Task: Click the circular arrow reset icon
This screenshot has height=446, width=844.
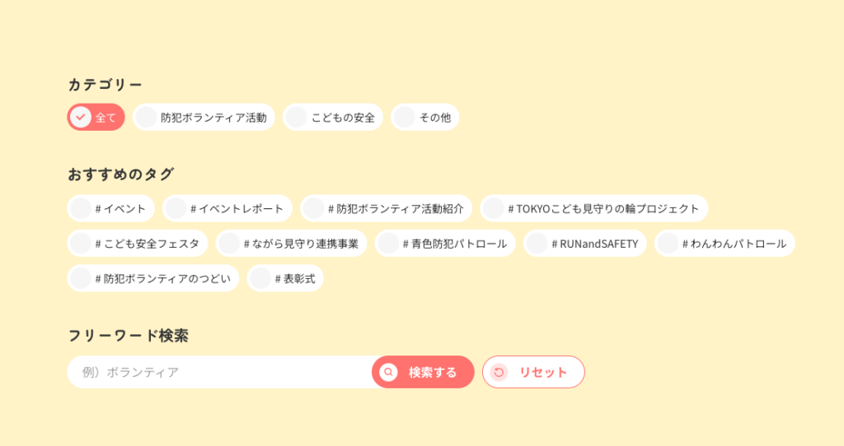Action: (x=499, y=373)
